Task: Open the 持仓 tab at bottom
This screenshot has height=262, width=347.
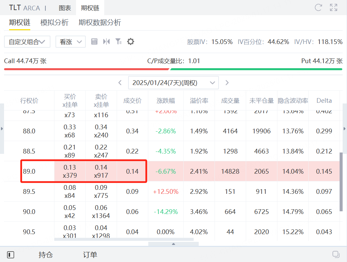Action: tap(46, 255)
